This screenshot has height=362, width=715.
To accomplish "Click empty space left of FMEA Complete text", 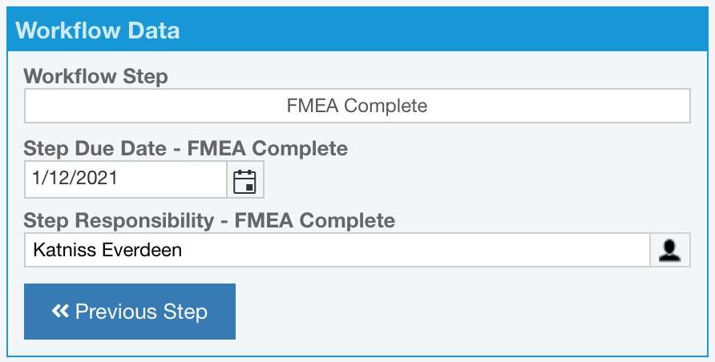I will (x=155, y=106).
